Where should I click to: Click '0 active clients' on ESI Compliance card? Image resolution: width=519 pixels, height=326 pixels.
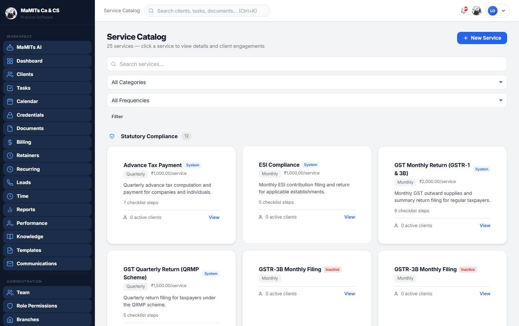pyautogui.click(x=281, y=217)
